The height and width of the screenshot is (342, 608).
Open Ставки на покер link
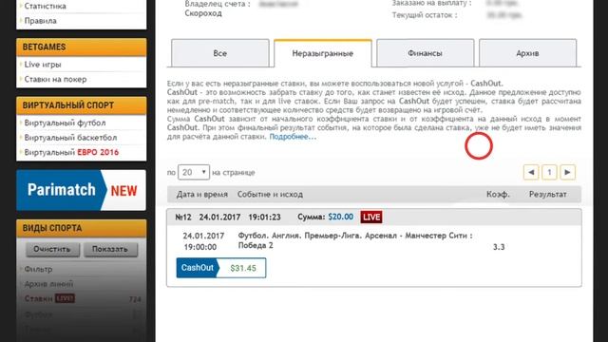tap(55, 79)
